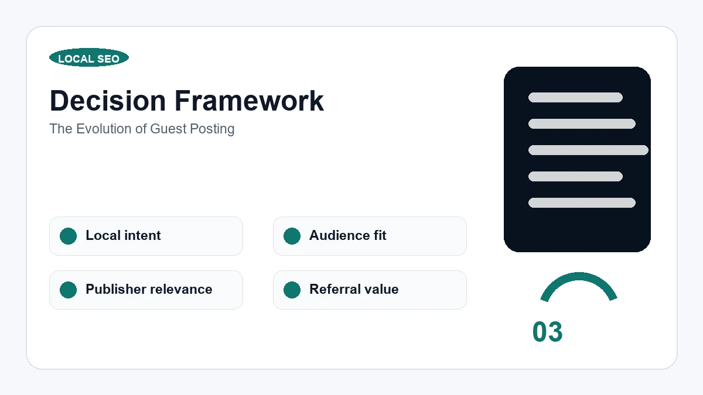Click the top gray line in document icon
The width and height of the screenshot is (703, 395).
[575, 97]
